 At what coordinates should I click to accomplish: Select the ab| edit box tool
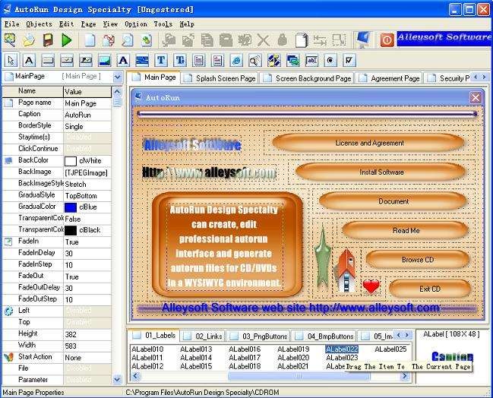pyautogui.click(x=311, y=60)
